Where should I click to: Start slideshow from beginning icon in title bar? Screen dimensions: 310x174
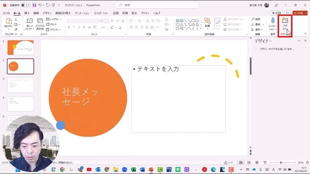53,5
